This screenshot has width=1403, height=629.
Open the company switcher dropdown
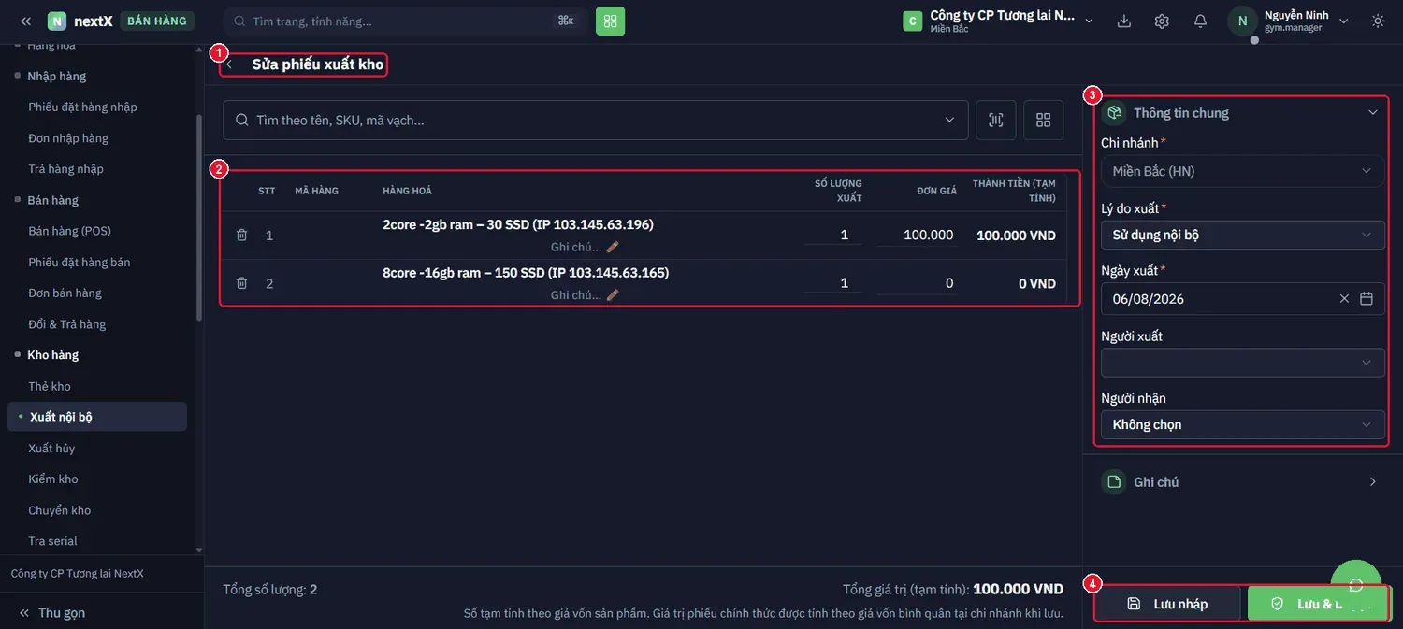[x=998, y=21]
